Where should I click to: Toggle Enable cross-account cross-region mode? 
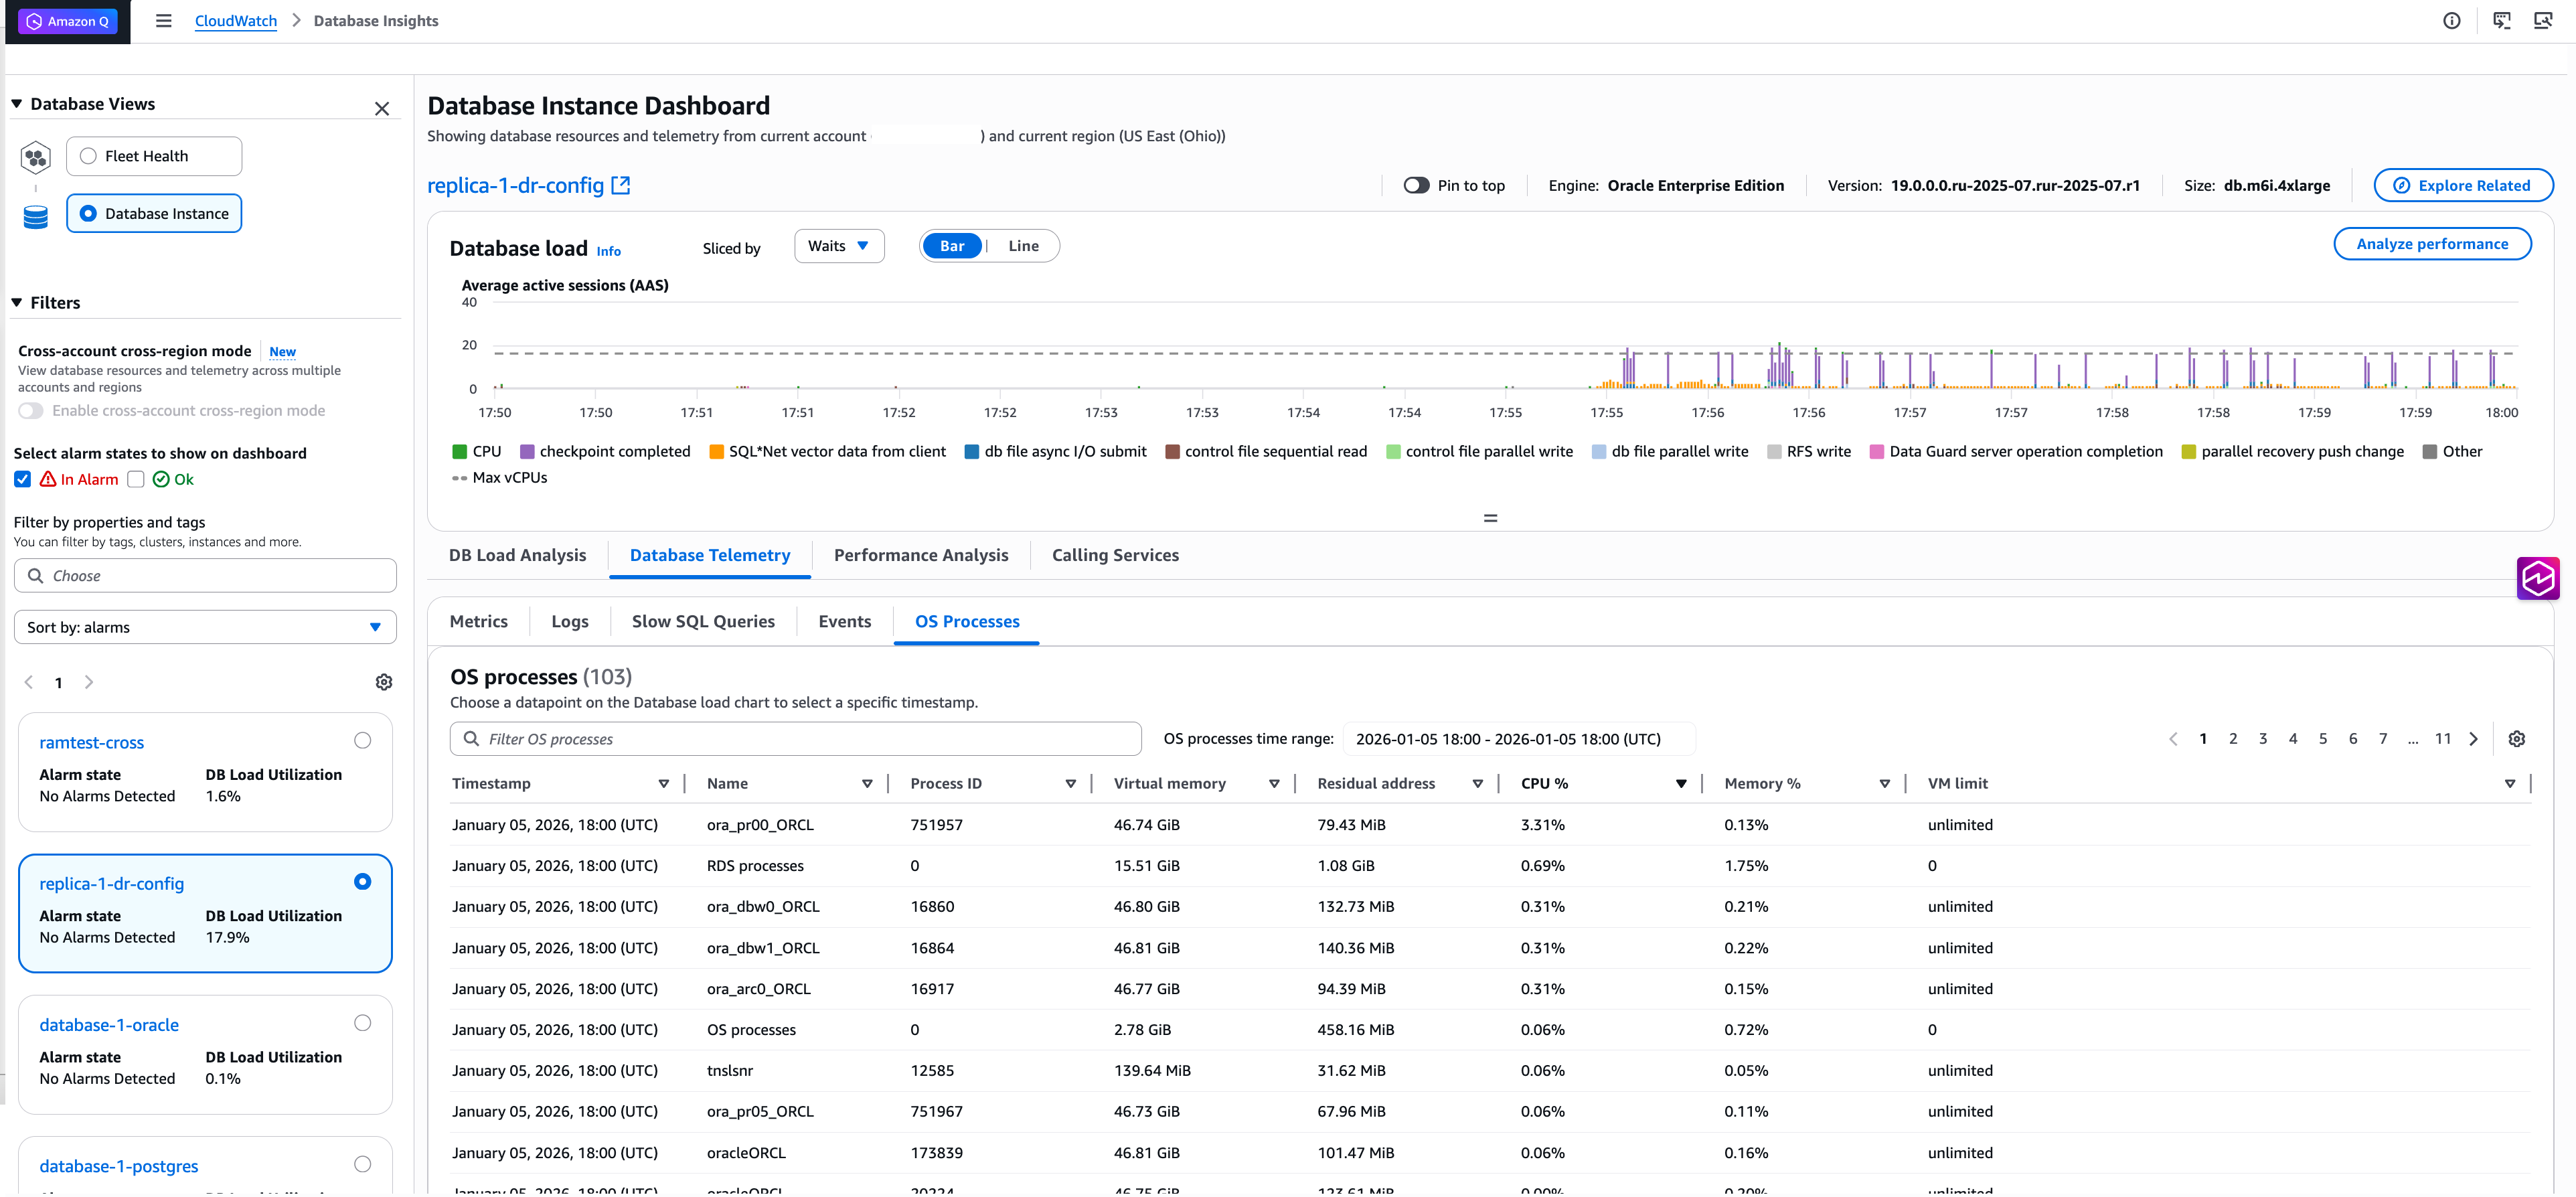pos(31,411)
